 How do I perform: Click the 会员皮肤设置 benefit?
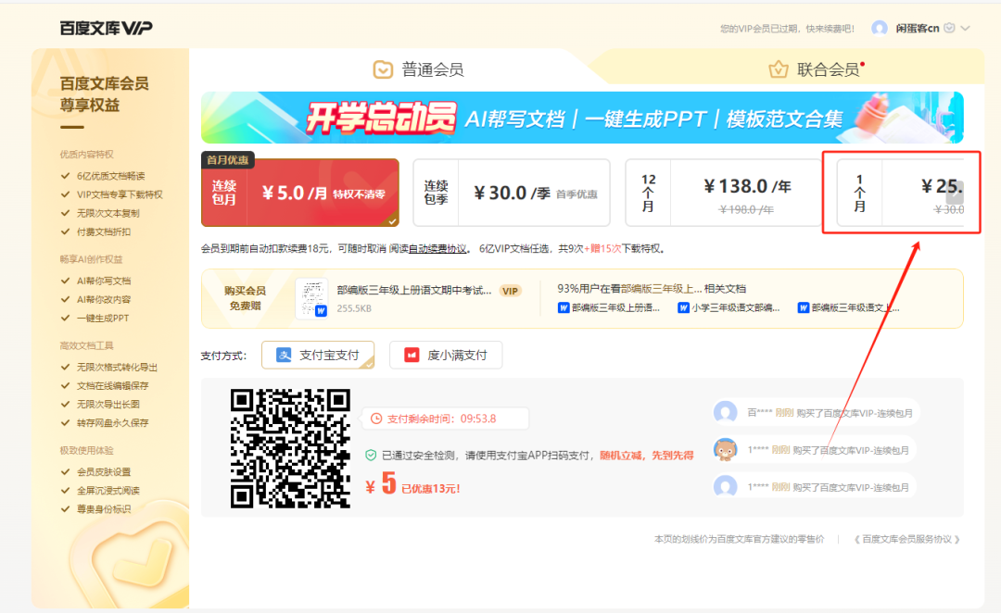(x=104, y=472)
